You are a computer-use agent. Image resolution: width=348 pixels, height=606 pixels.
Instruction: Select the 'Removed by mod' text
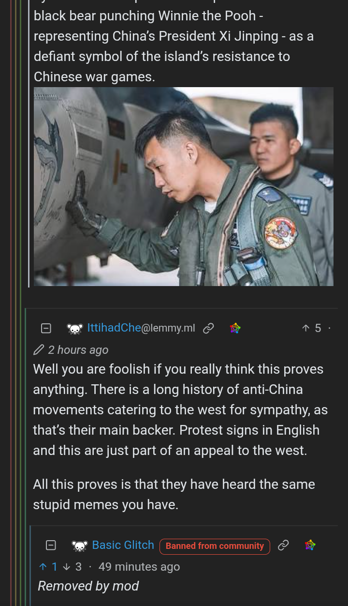[x=88, y=586]
